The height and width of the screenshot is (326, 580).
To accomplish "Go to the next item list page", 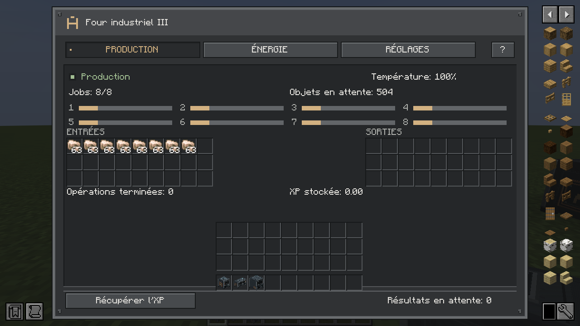I will click(566, 14).
